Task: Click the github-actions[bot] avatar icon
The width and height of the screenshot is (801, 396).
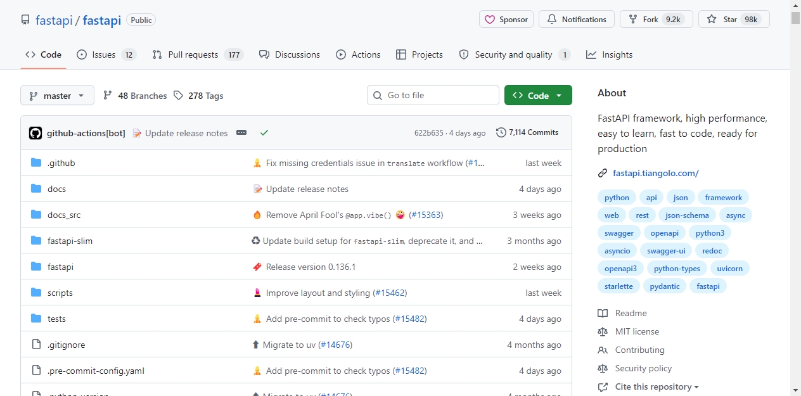Action: (x=35, y=133)
